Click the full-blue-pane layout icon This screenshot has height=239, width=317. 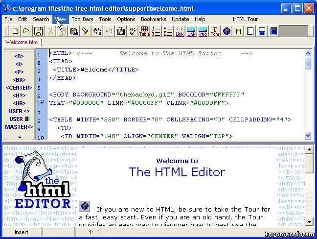pyautogui.click(x=273, y=31)
